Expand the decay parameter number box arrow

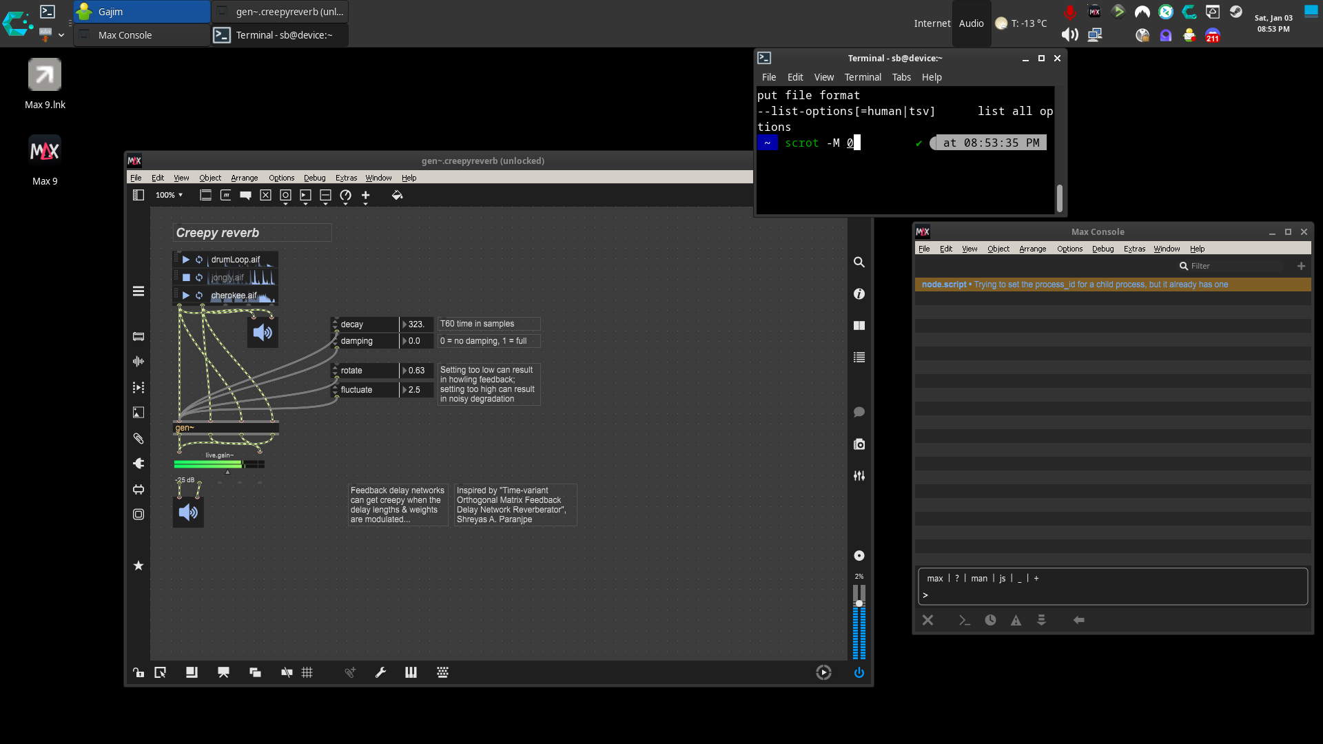[404, 324]
